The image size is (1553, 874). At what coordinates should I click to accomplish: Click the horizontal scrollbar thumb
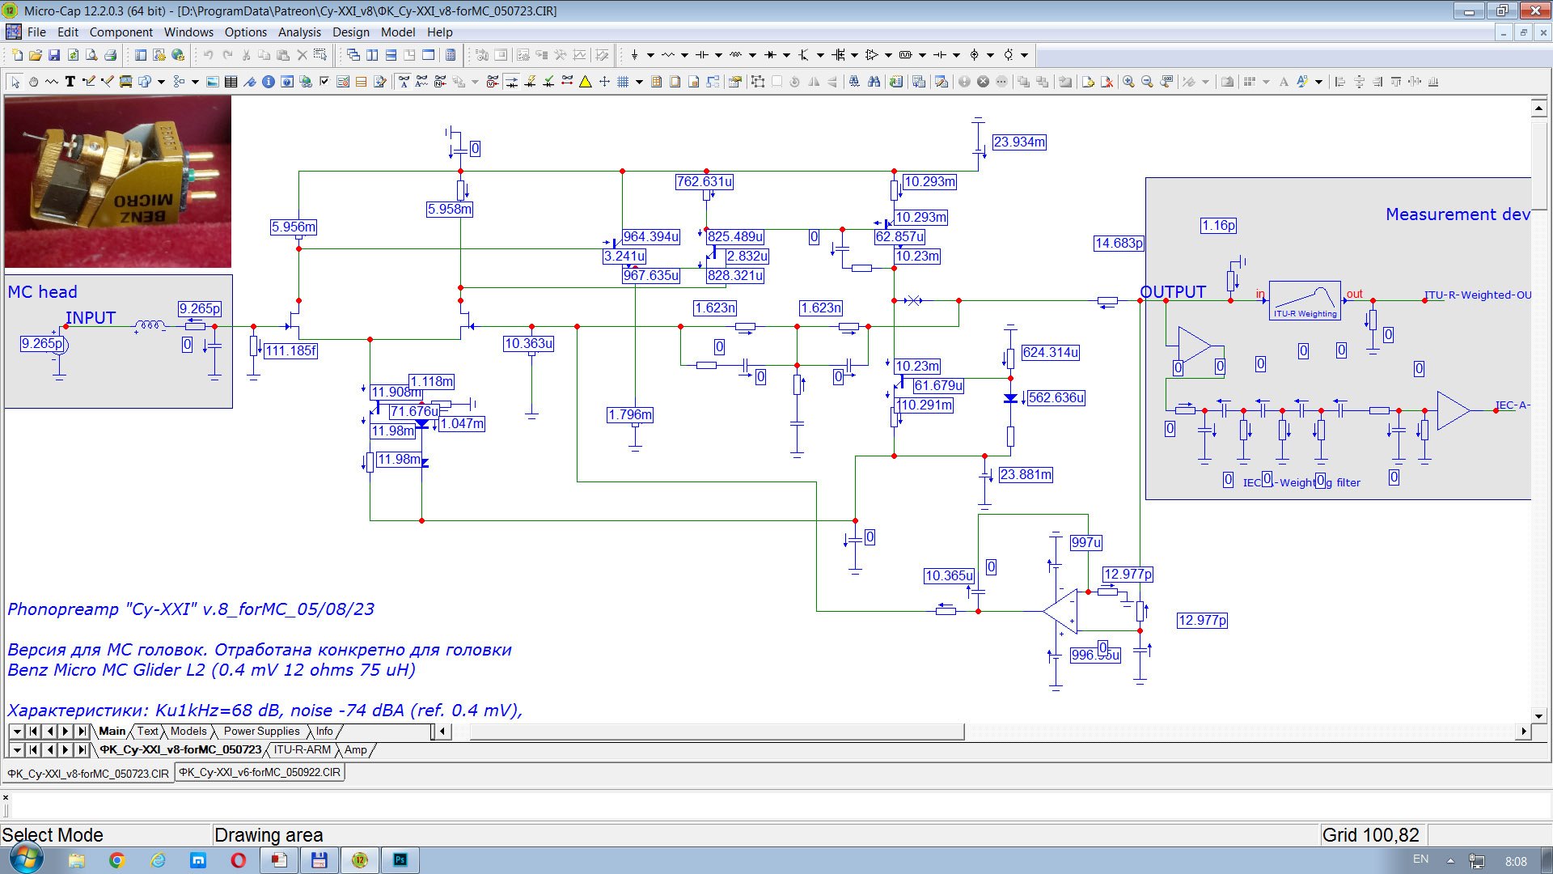pos(716,732)
